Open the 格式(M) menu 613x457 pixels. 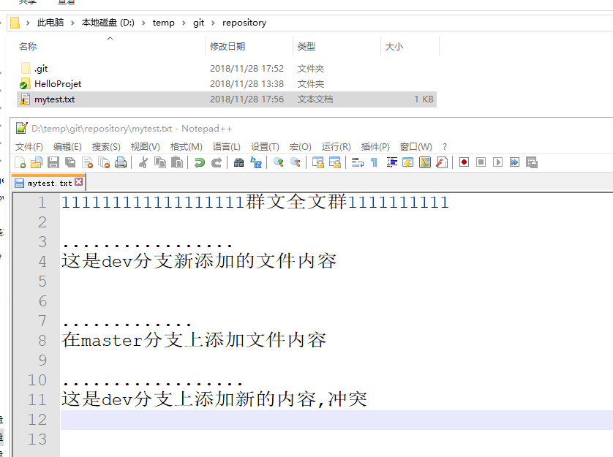point(186,147)
